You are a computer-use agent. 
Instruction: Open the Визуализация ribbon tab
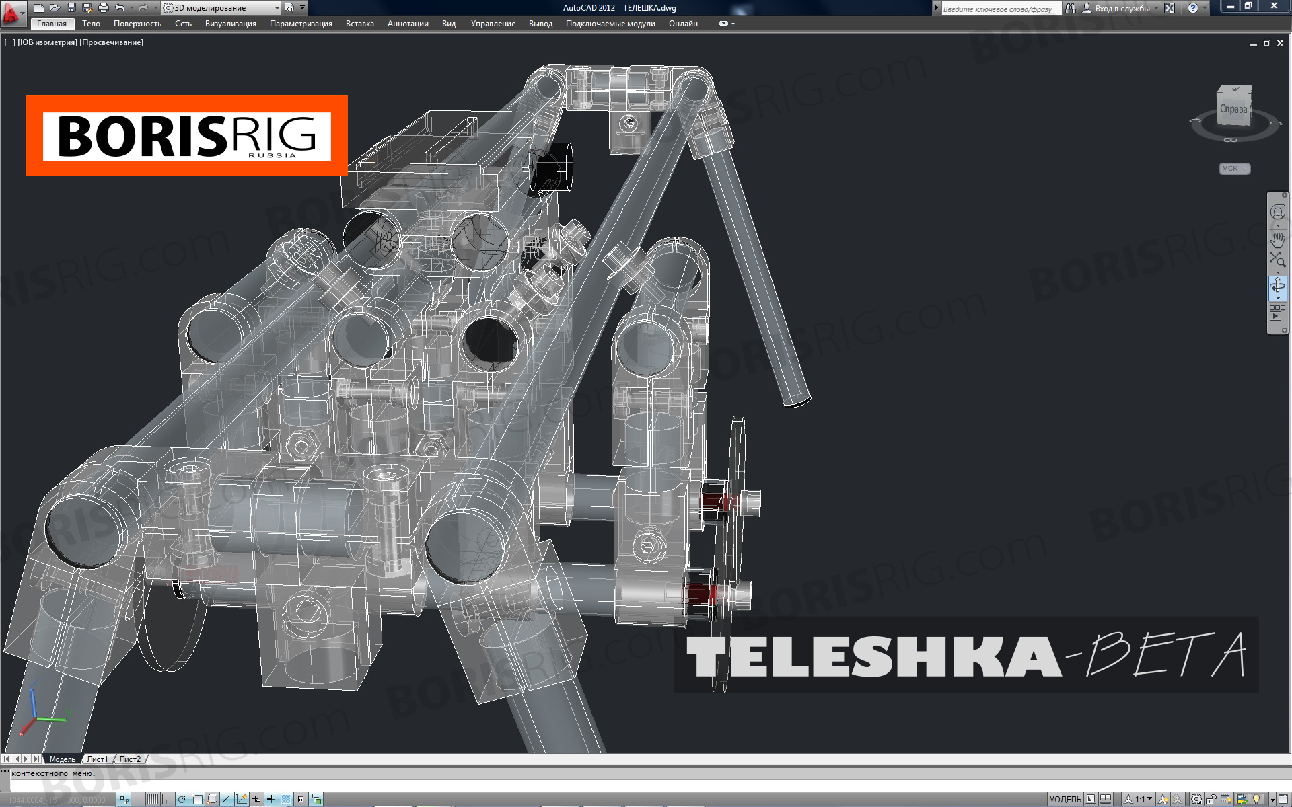(x=231, y=24)
